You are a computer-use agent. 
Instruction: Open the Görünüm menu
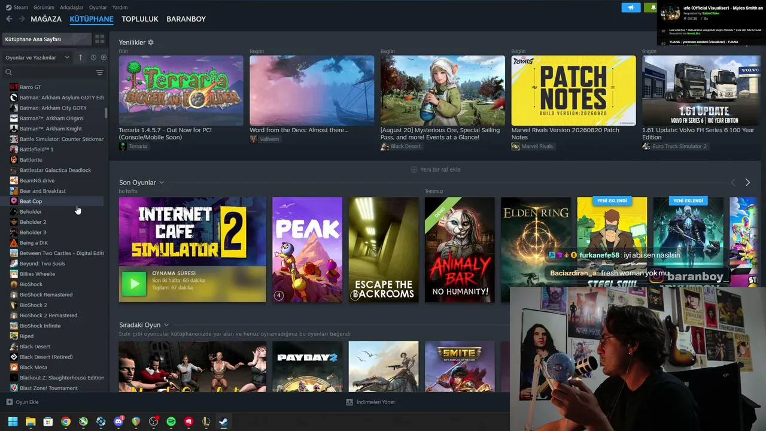pyautogui.click(x=44, y=7)
